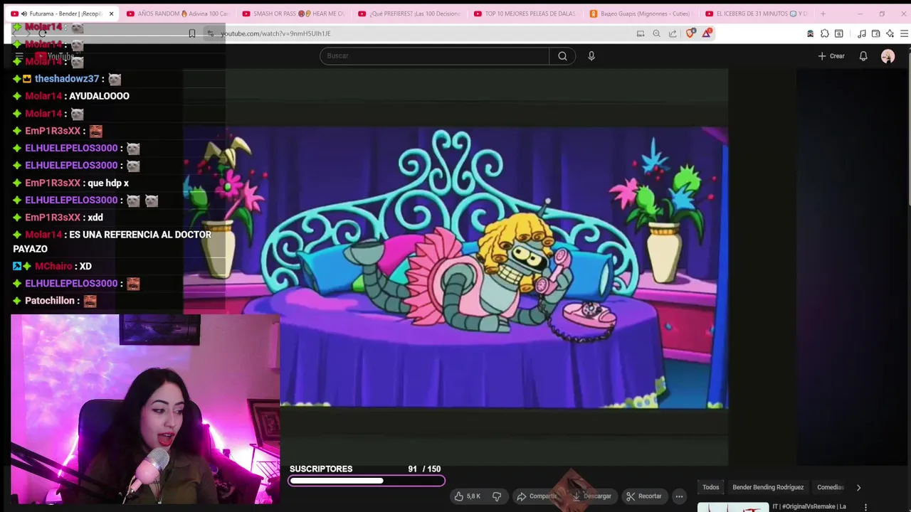Switch to AÑOS RANDOM browser tab
The height and width of the screenshot is (512, 911).
tap(177, 14)
